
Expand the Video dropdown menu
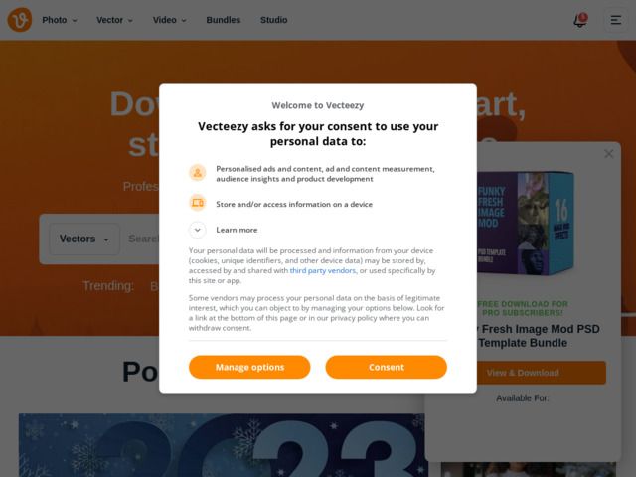tap(169, 20)
